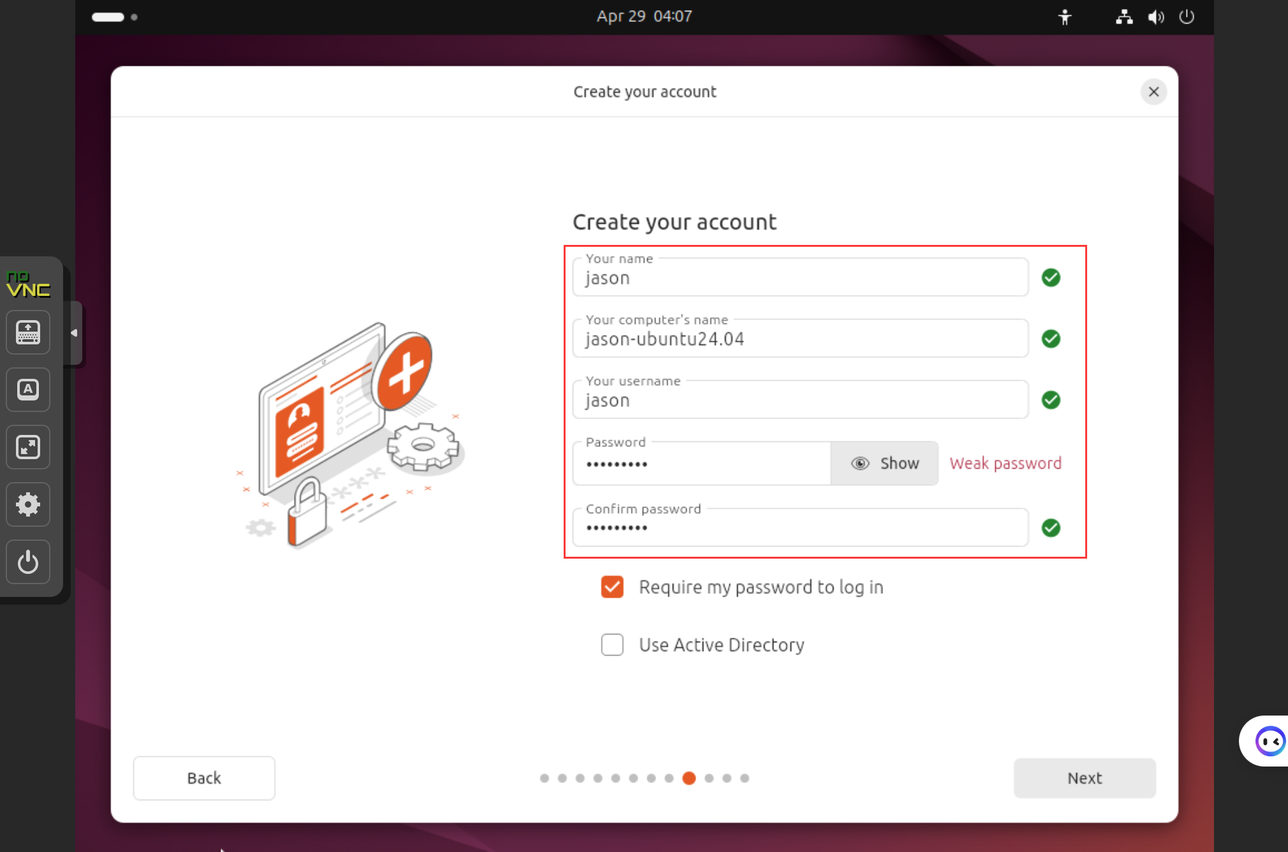Click network status icon in top bar

(1124, 17)
